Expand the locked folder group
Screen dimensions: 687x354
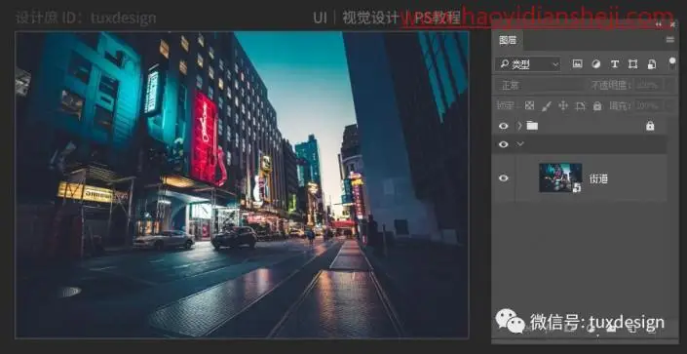click(519, 126)
